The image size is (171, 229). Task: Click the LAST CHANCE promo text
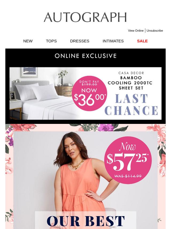coord(131,105)
